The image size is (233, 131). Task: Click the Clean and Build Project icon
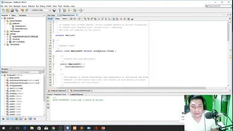[x=64, y=10]
